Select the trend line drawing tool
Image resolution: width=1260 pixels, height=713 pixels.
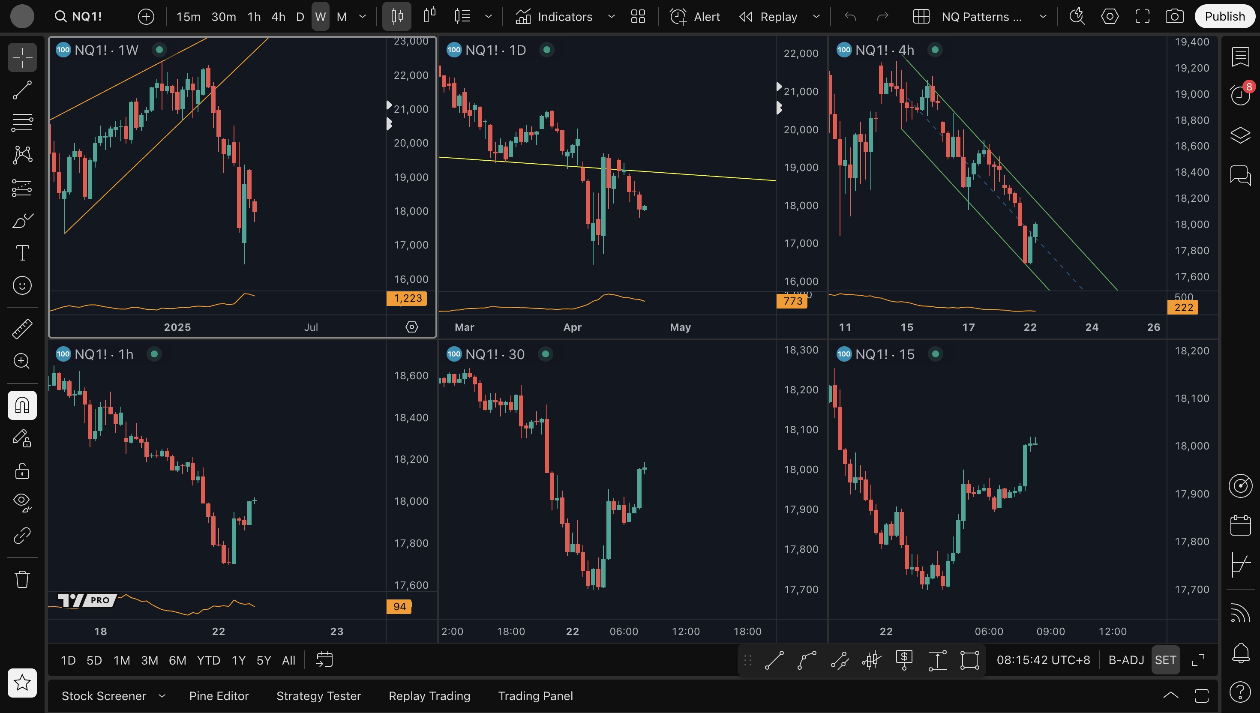pos(22,90)
